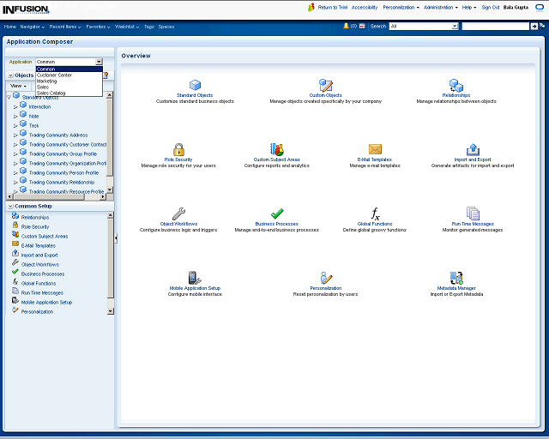Click the Role Security lock icon in Common Setup
Viewport: 549px width, 439px height.
[x=15, y=226]
